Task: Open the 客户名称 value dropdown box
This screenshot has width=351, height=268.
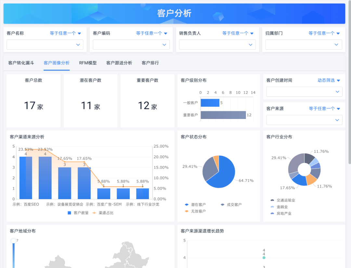Action: coord(45,45)
